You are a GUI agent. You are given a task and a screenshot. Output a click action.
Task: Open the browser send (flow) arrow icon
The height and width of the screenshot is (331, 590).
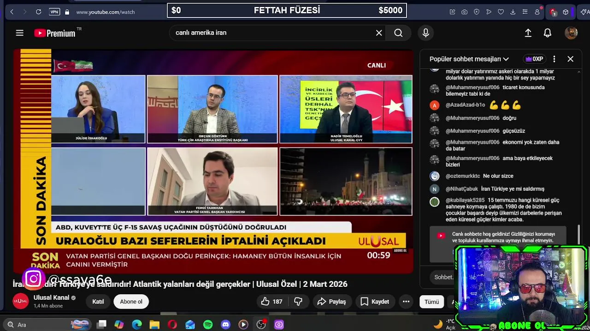[489, 12]
